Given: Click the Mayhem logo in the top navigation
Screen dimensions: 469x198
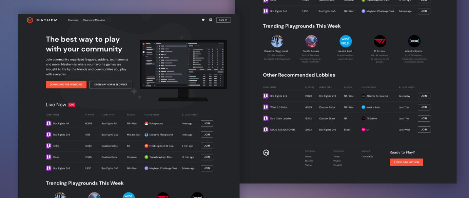Looking at the screenshot, I should (x=42, y=20).
